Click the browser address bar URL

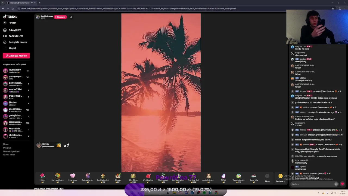tap(129, 8)
